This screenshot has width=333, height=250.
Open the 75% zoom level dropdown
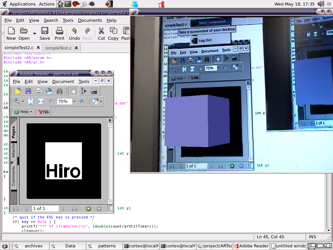click(x=74, y=102)
